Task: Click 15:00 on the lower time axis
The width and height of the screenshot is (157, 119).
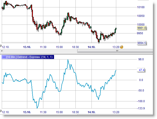Action: 59,112
